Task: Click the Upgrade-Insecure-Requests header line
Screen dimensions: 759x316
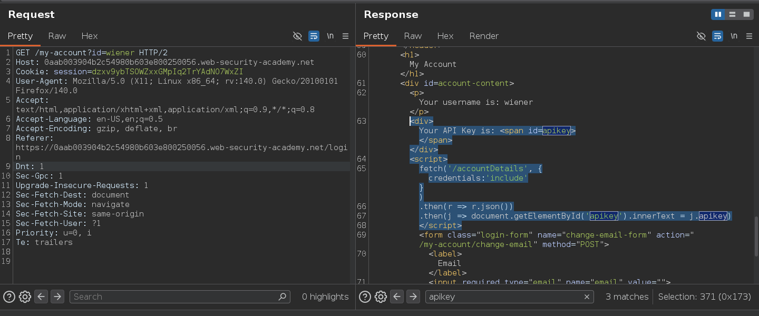Action: click(82, 185)
